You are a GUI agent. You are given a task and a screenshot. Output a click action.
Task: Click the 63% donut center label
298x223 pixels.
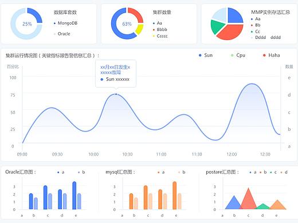point(127,24)
